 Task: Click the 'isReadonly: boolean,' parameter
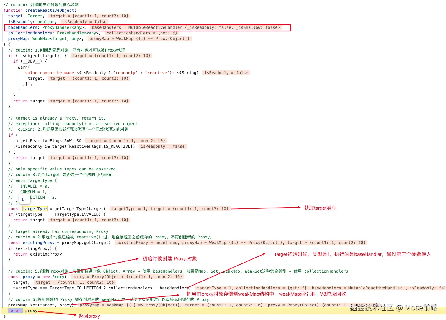(32, 22)
